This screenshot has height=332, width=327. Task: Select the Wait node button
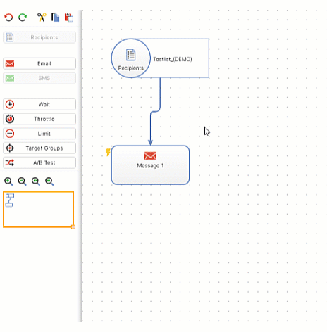(39, 104)
